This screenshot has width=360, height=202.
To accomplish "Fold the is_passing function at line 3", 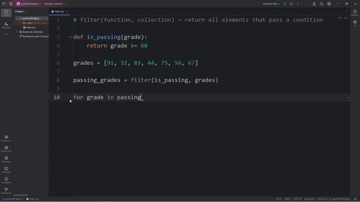I will [x=70, y=37].
